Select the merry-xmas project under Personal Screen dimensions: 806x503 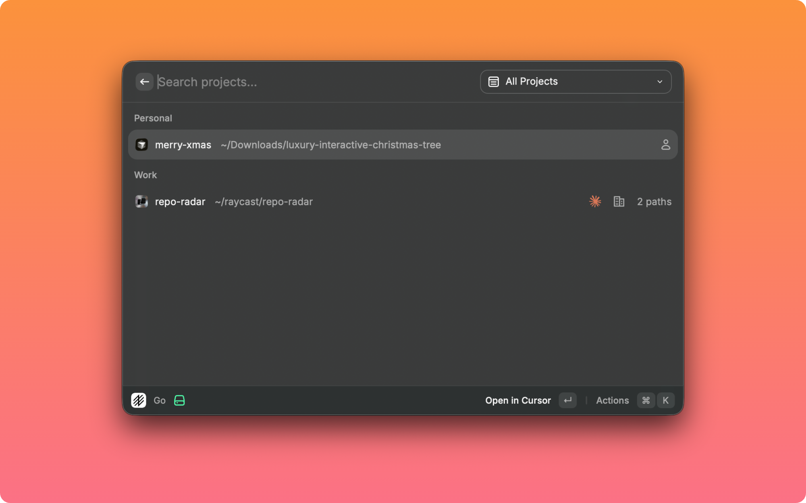tap(322, 144)
